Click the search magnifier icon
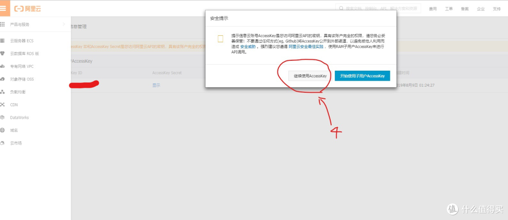 (341, 8)
